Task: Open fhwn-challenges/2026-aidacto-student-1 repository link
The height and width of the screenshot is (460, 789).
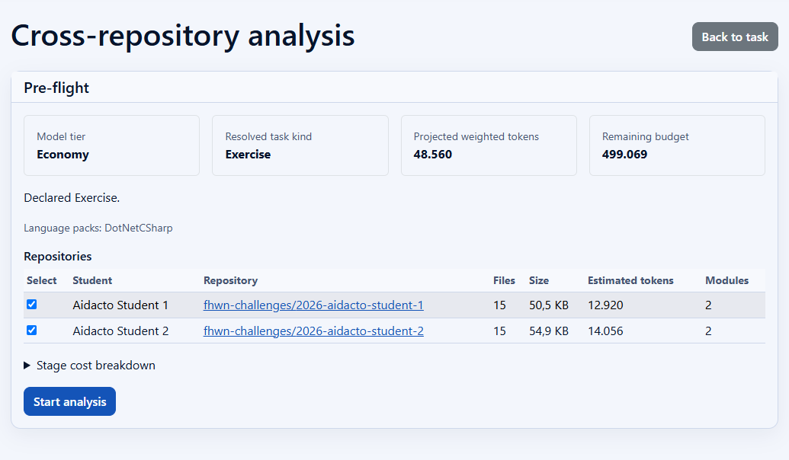Action: (313, 305)
